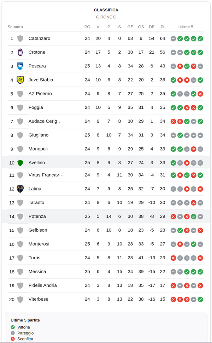Viewport: 212px width, 343px height.
Task: Select Monopoli in the standings
Action: click(x=38, y=149)
